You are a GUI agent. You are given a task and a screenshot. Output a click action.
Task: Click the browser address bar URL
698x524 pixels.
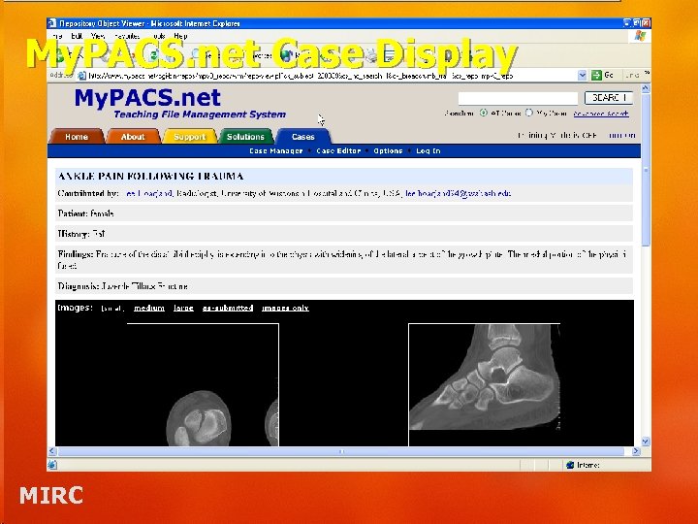point(301,76)
